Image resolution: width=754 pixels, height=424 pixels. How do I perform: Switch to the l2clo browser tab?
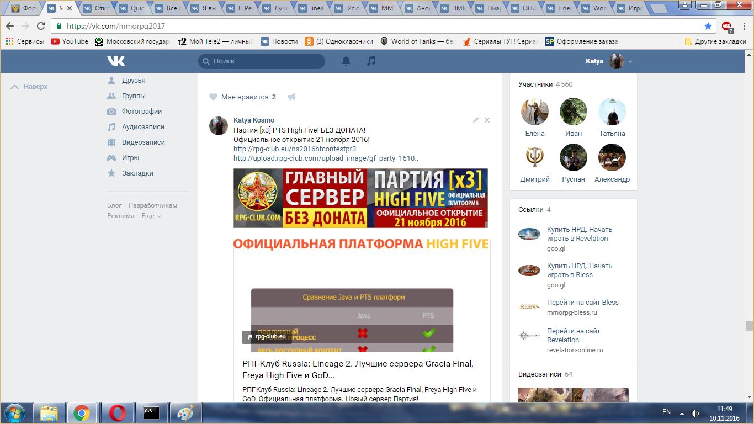pos(348,8)
